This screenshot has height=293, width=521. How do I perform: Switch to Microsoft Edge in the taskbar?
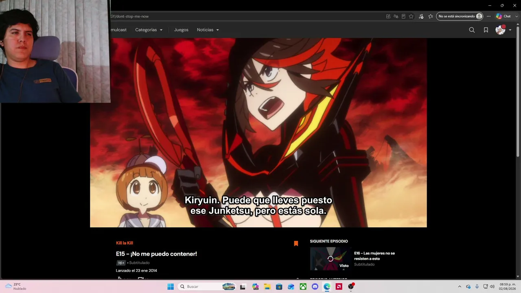[x=327, y=286]
